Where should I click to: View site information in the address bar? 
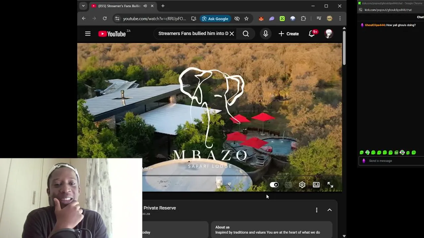117,19
